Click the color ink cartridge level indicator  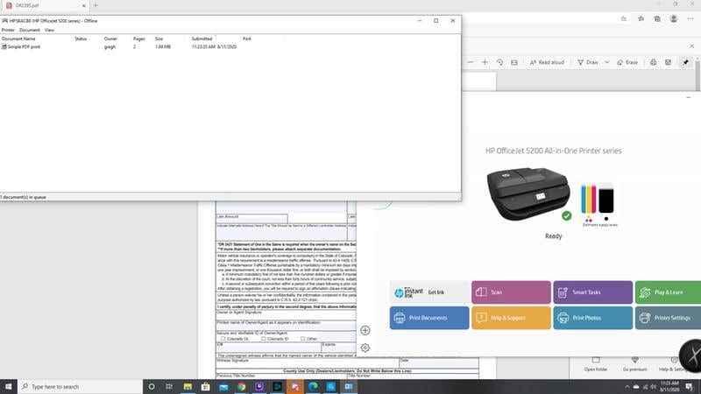click(x=588, y=199)
